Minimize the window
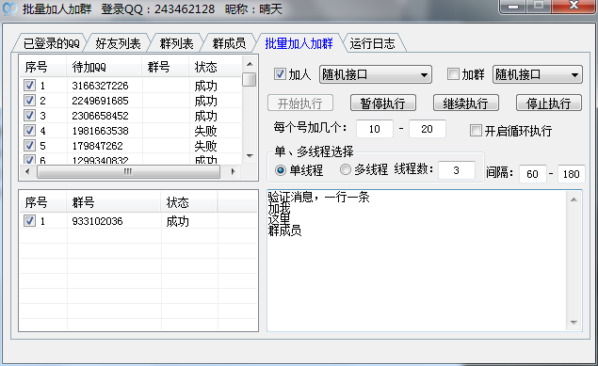 [x=513, y=7]
